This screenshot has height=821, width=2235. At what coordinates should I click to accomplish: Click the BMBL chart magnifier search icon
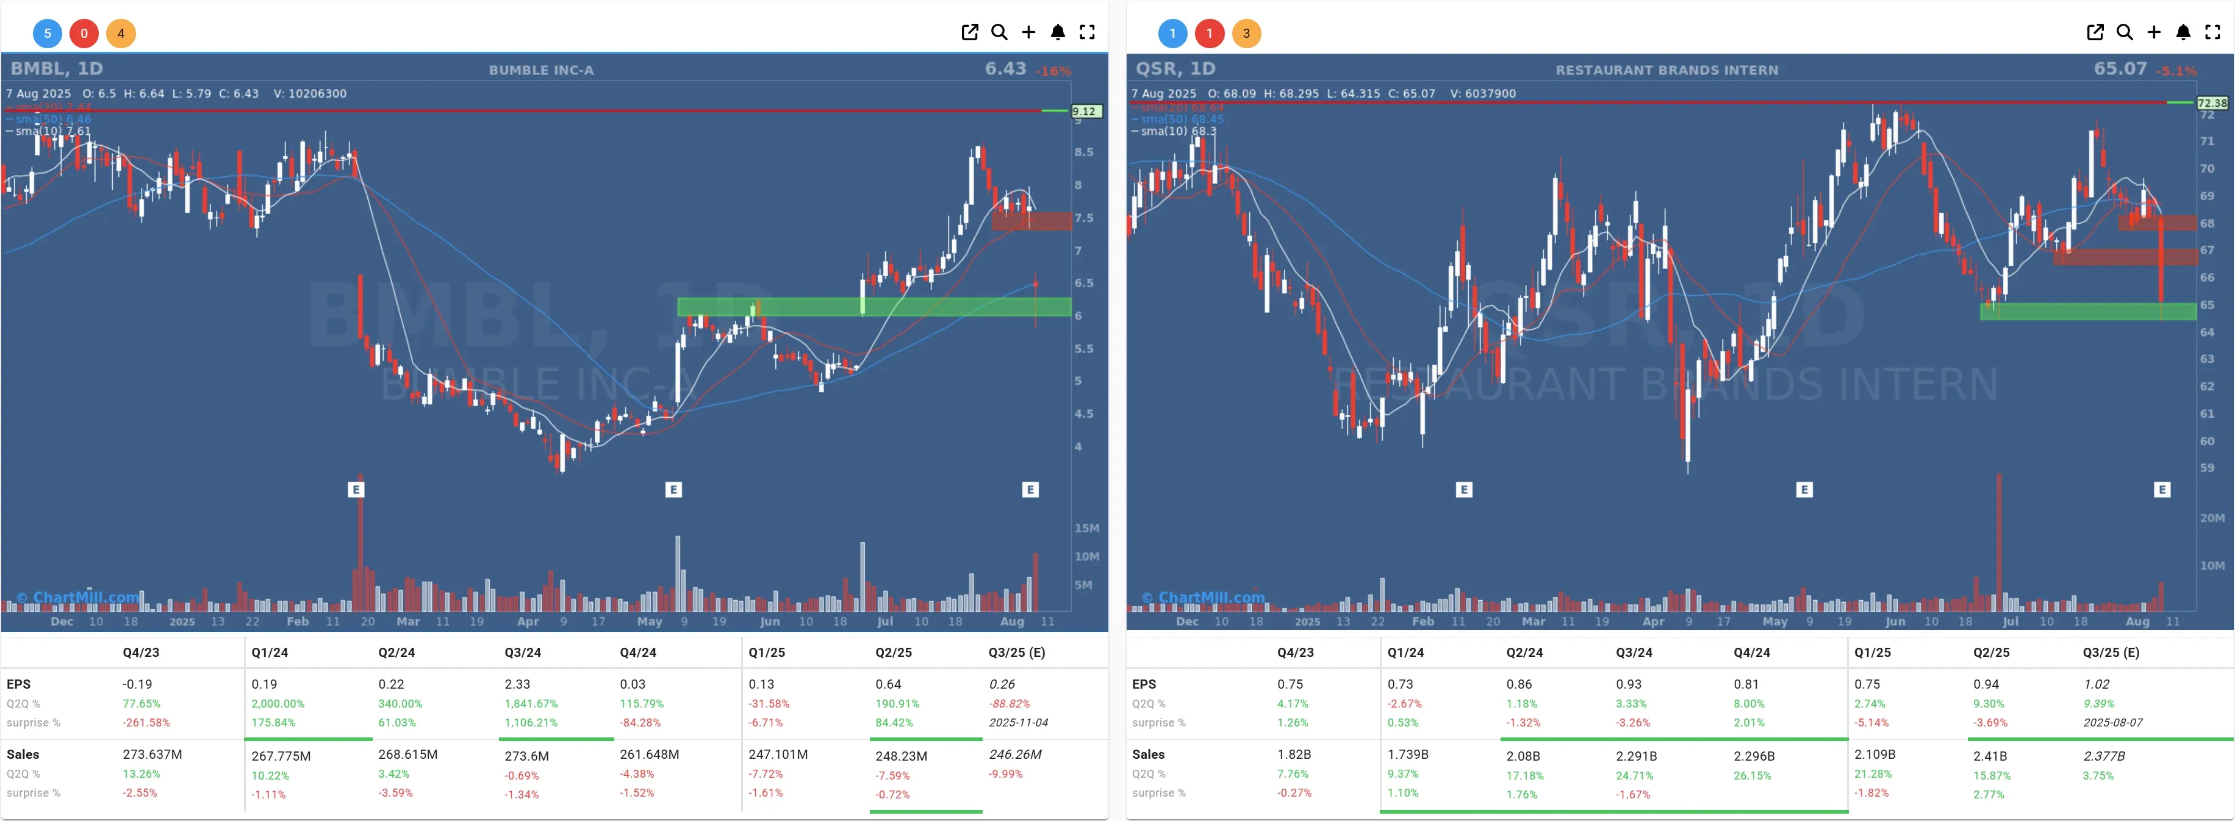pos(1000,32)
